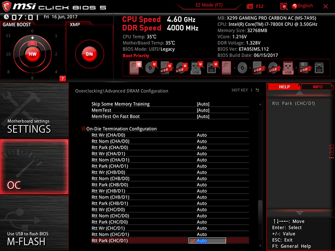
Task: Select the Rtt Park (CHA/D1) row
Action: click(x=170, y=166)
